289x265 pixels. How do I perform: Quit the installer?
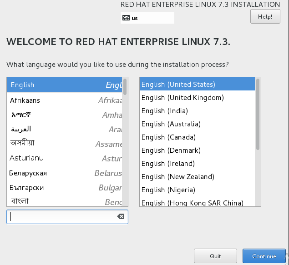point(215,256)
